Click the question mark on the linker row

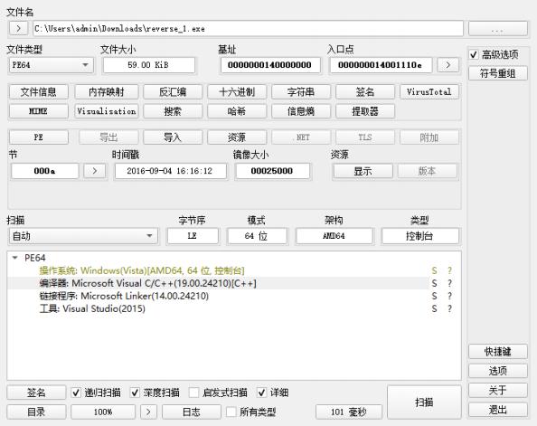click(x=449, y=296)
